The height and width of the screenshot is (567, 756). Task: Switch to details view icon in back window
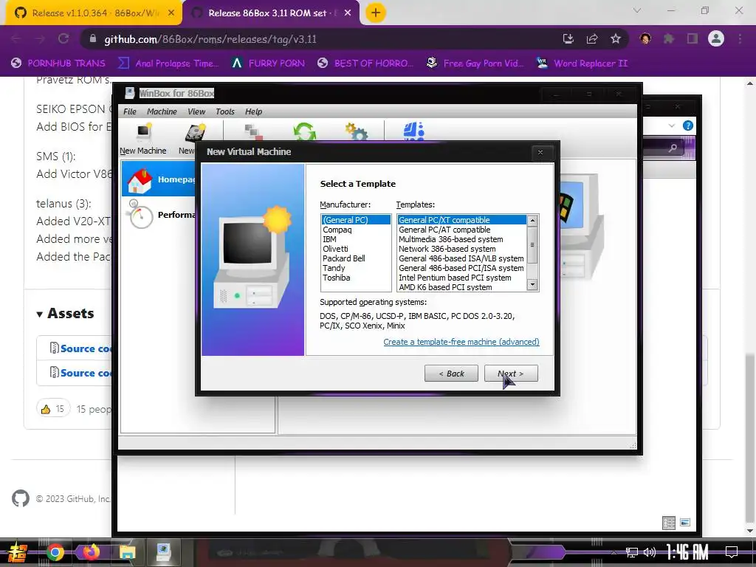point(669,523)
